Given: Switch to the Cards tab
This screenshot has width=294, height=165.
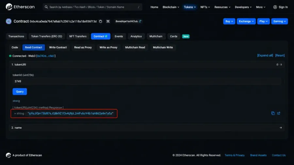Looking at the screenshot, I should (173, 36).
